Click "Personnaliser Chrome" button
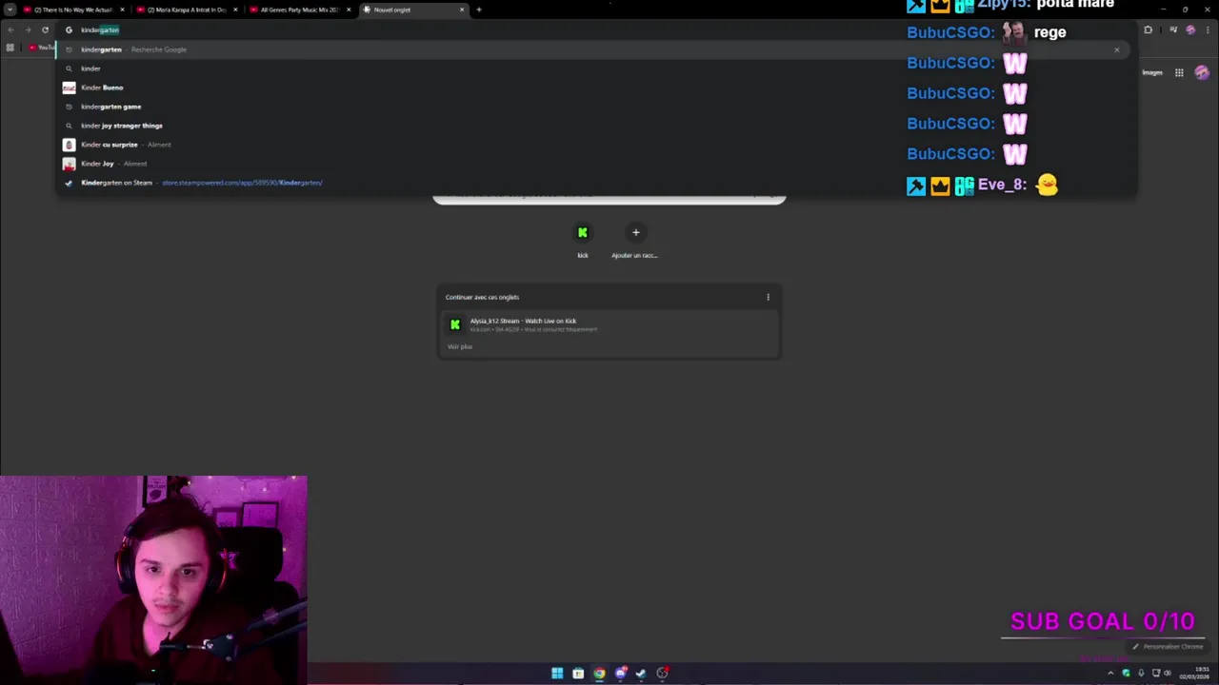The width and height of the screenshot is (1219, 685). (1168, 647)
